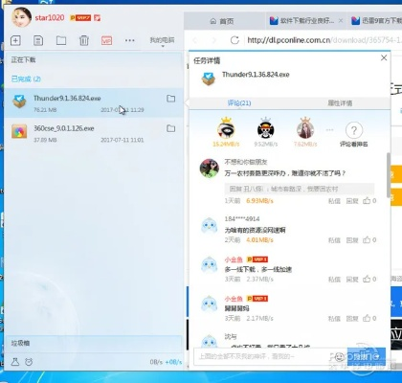Click the comments panel vertical scrollbar

[389, 175]
